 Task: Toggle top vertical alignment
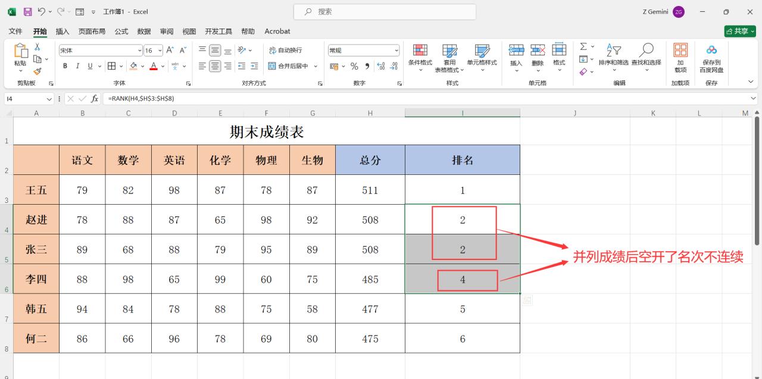click(202, 51)
